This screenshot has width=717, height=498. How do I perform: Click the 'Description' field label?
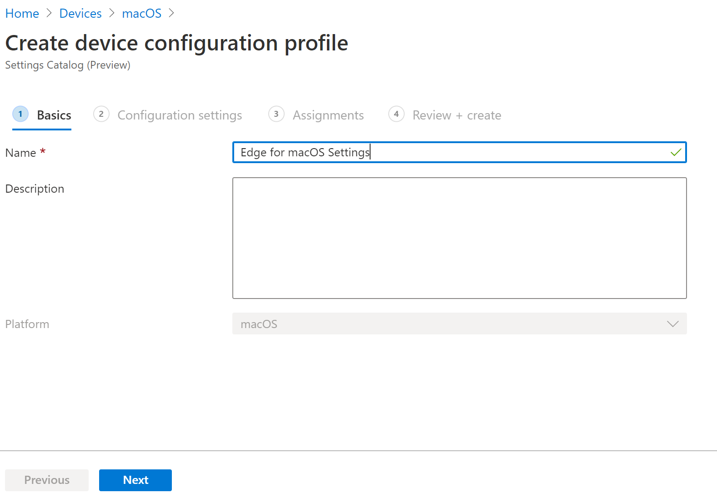click(35, 189)
